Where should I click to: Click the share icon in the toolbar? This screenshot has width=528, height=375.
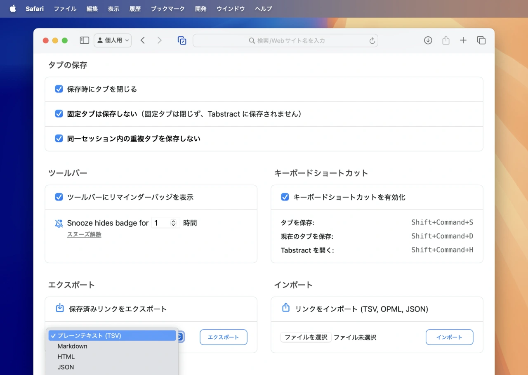pyautogui.click(x=445, y=40)
